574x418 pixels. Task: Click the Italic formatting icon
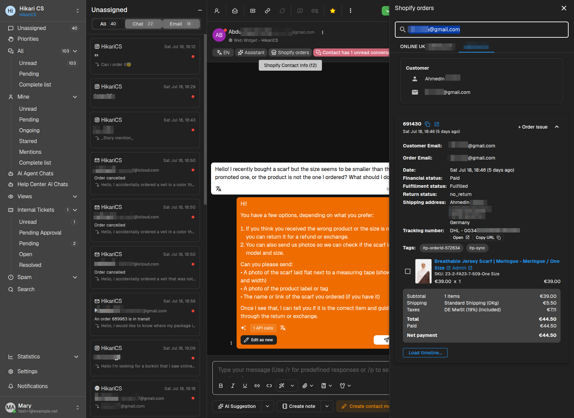(233, 386)
